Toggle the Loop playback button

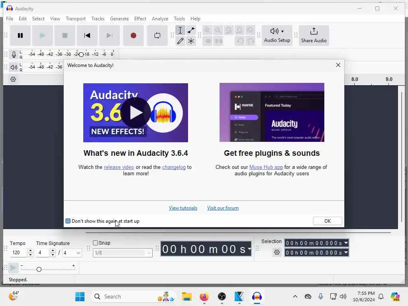click(x=157, y=35)
